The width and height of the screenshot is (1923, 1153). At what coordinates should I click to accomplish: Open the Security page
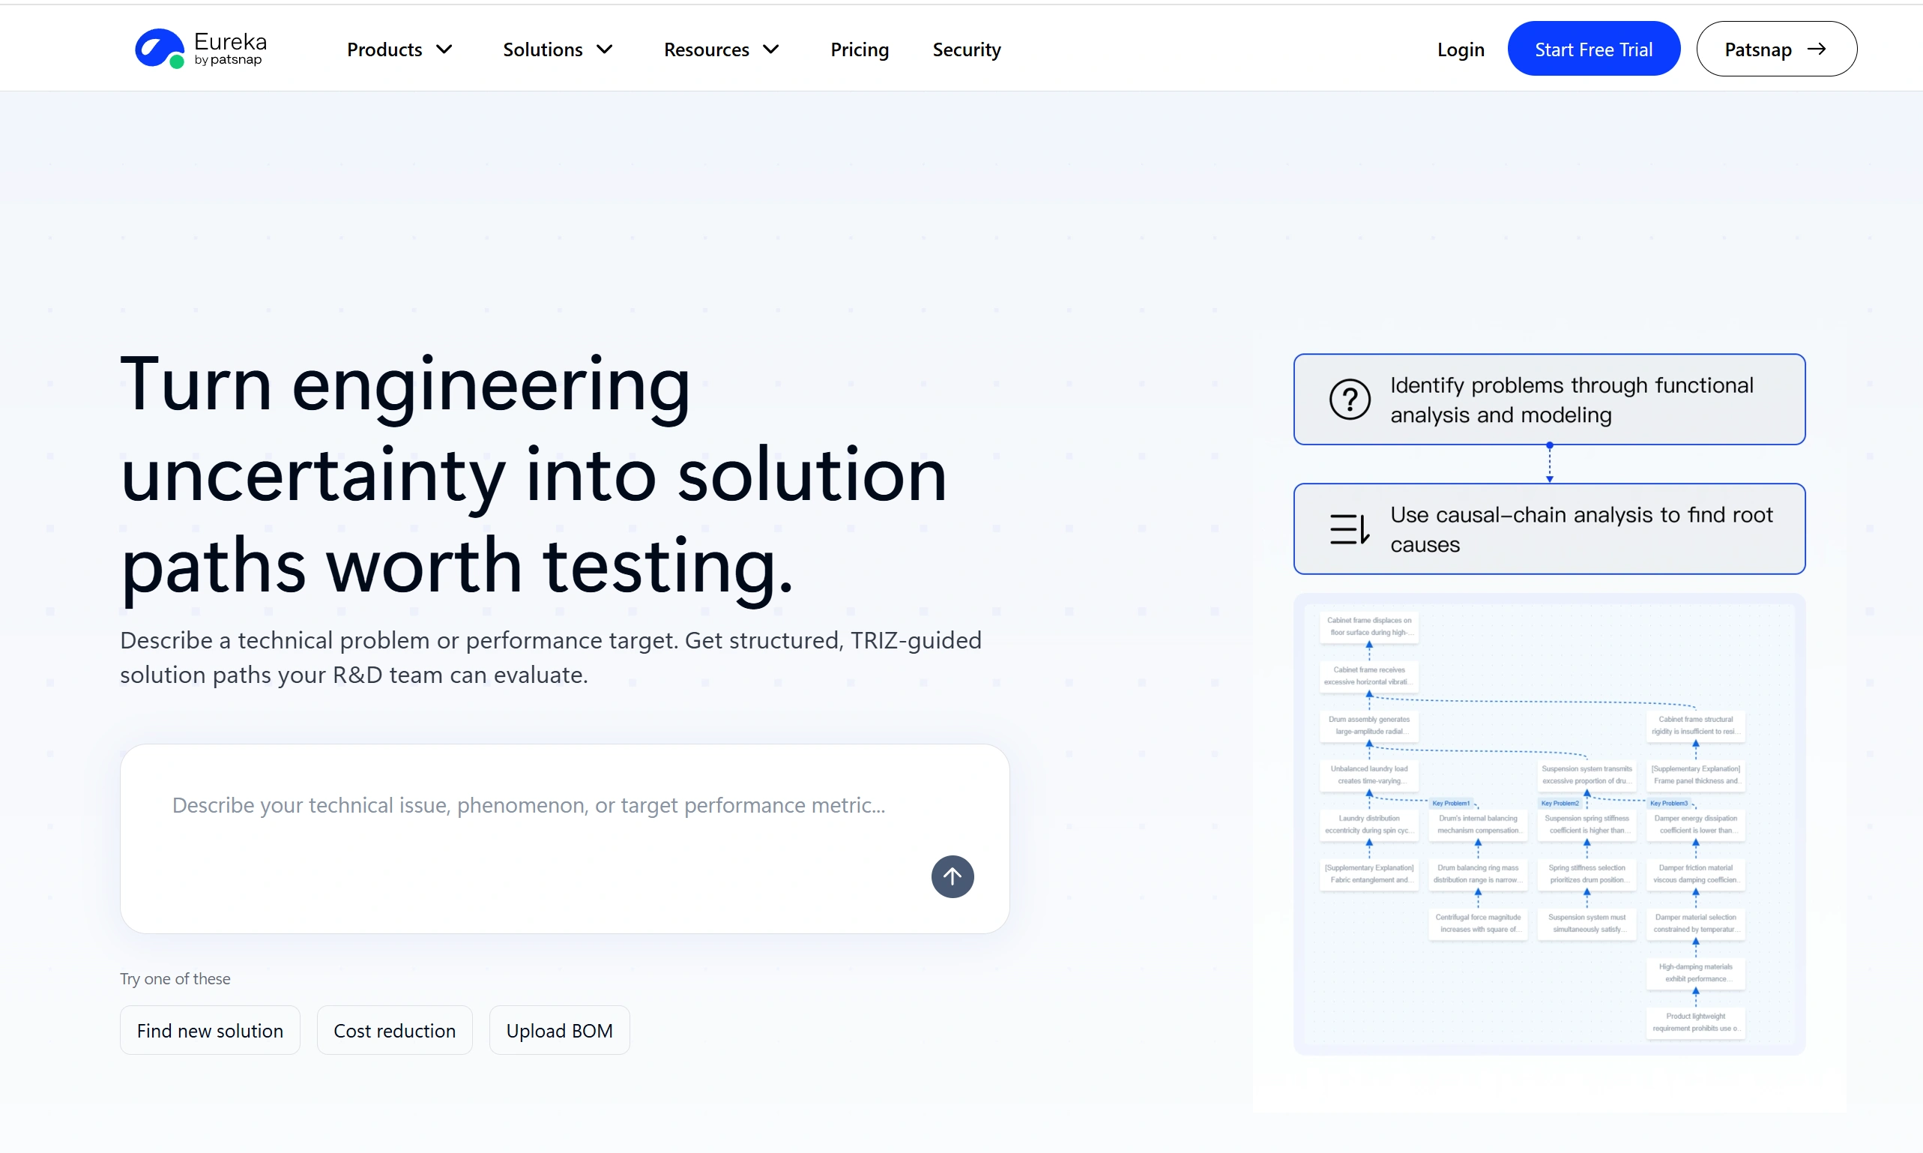(x=966, y=49)
